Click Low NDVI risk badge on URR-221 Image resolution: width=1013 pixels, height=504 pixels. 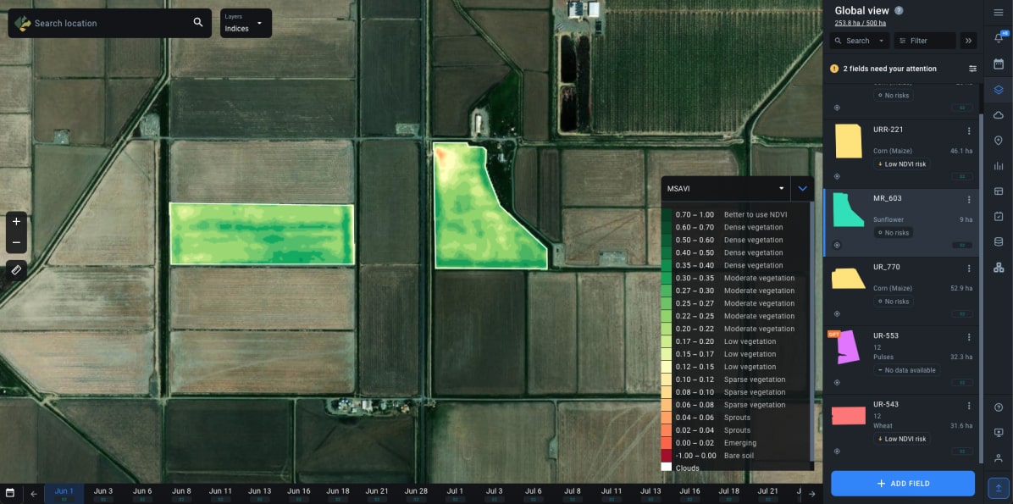pyautogui.click(x=902, y=164)
